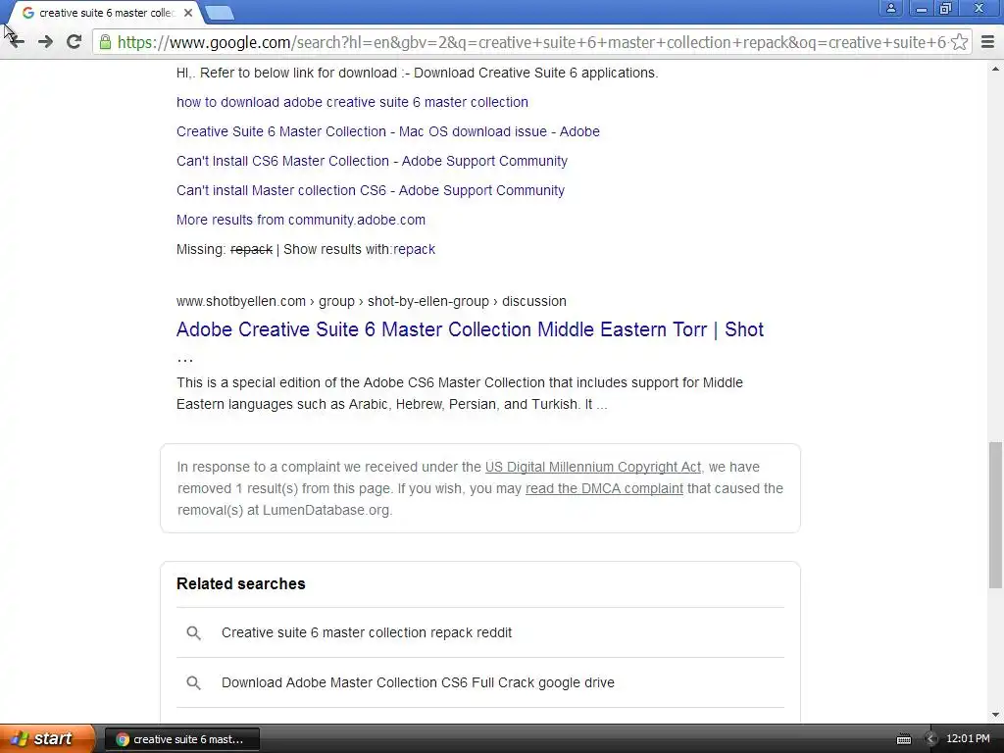Screen dimensions: 1004x753
Task: Open 'Can't install Master collection CS6' link
Action: (371, 191)
